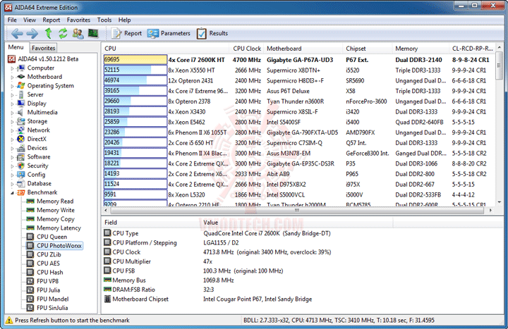The height and width of the screenshot is (329, 508).
Task: Click the green monitor graph toolbar icon
Action: 92,33
